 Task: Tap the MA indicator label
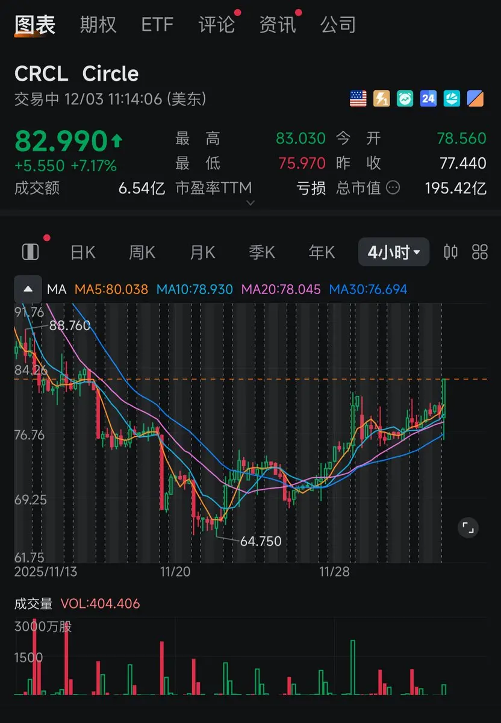point(57,289)
